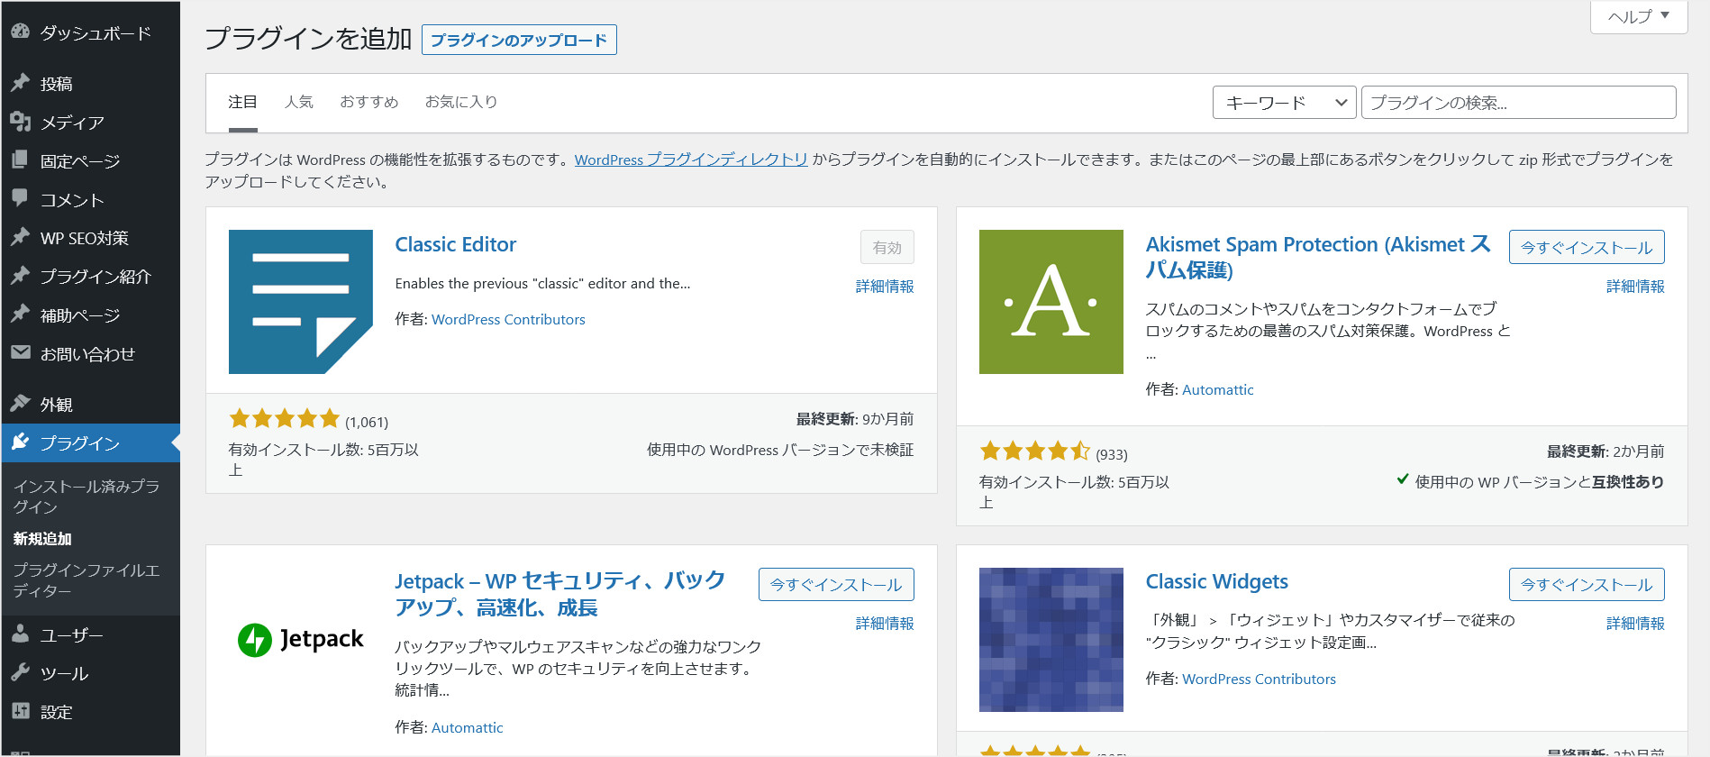Open the キーワード search type dropdown
Viewport: 1710px width, 757px height.
(1284, 103)
